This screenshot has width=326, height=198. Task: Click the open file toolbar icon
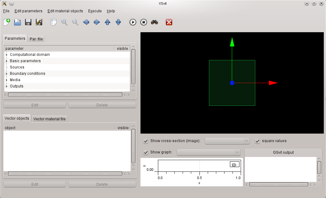coord(17,22)
